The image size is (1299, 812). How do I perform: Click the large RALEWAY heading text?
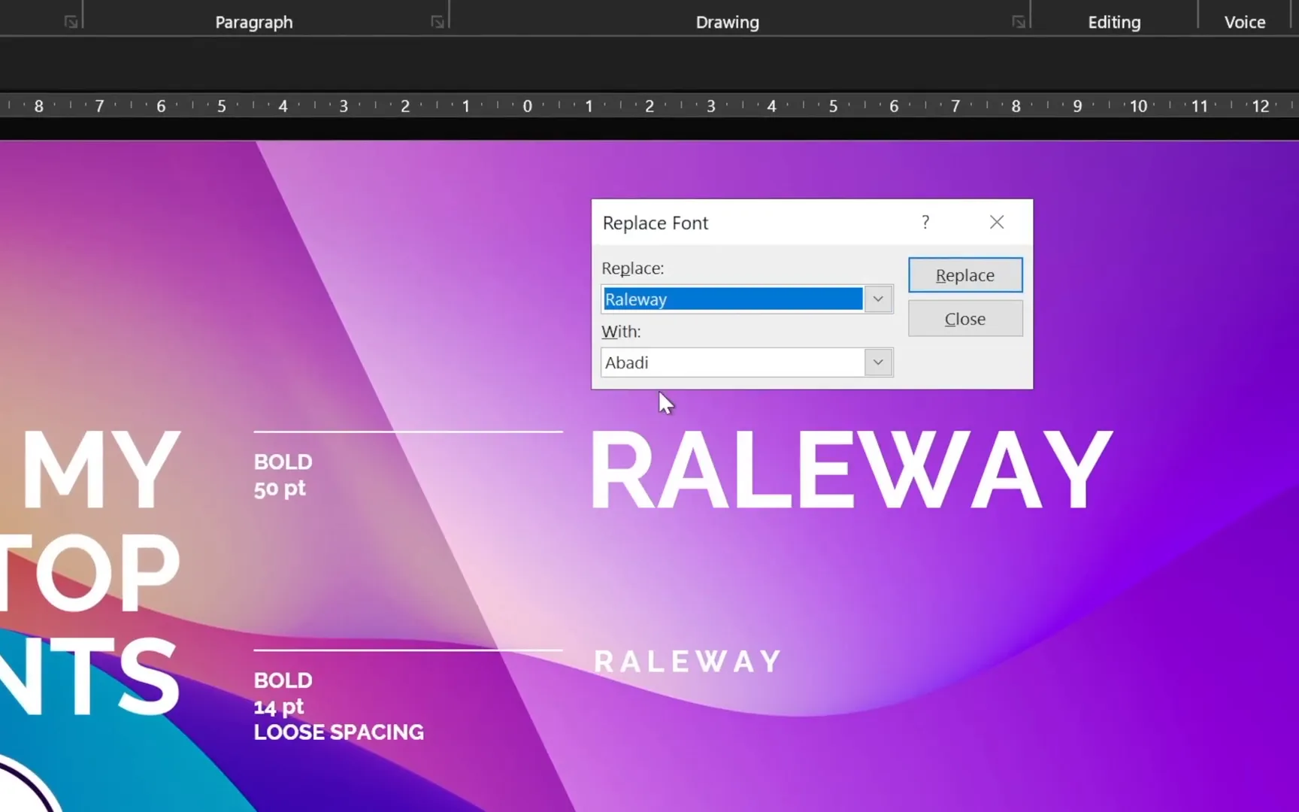pos(852,471)
